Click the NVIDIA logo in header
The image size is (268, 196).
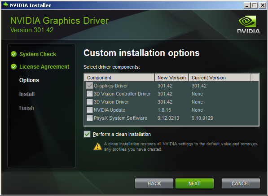[x=249, y=25]
